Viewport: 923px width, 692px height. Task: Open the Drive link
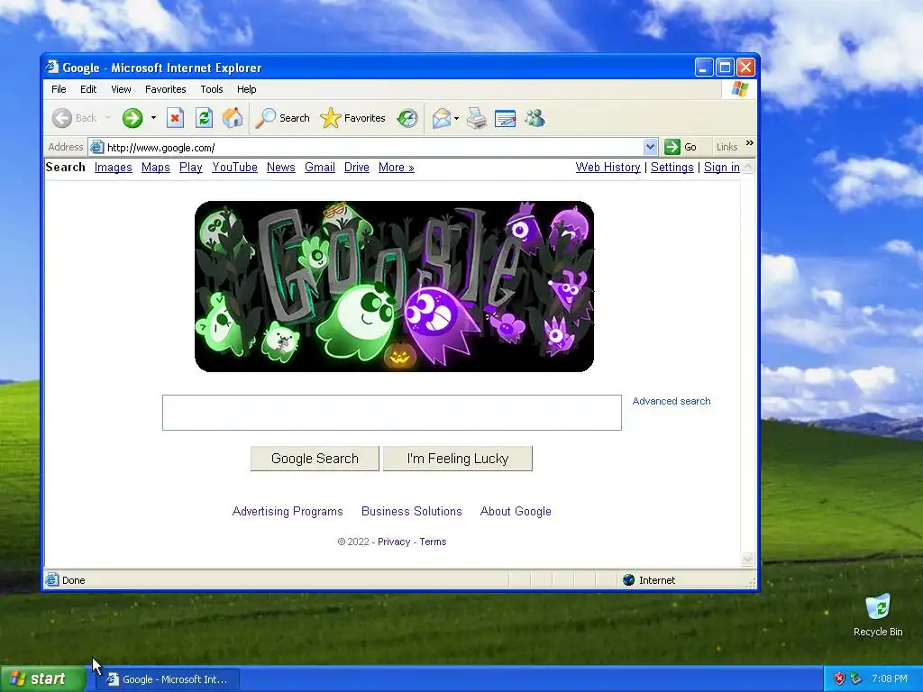(357, 167)
